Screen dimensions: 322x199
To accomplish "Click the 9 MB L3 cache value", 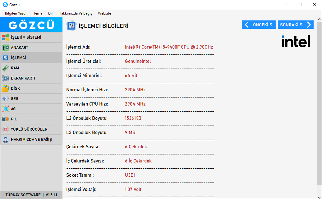I will 130,132.
